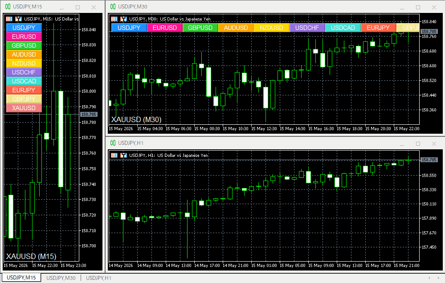
Task: Click the trade panel icon in H1 chart header
Action: tap(114, 155)
